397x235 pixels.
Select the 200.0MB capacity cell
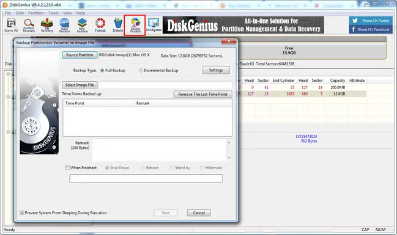(338, 87)
